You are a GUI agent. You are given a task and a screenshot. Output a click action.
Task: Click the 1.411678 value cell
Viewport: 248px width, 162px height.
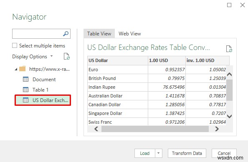167,96
